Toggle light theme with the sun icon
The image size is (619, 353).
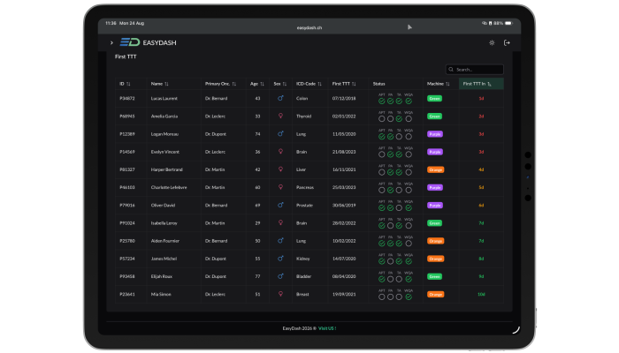click(x=492, y=42)
